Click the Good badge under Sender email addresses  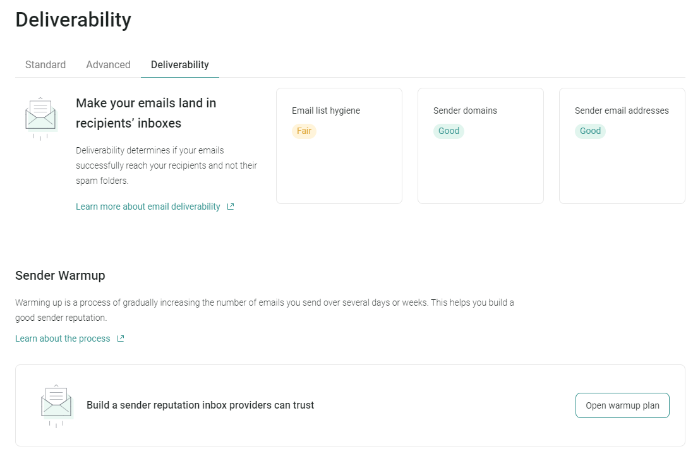click(x=590, y=131)
